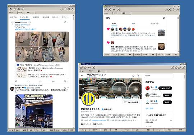Click フォロワー count in profile

(x=98, y=124)
